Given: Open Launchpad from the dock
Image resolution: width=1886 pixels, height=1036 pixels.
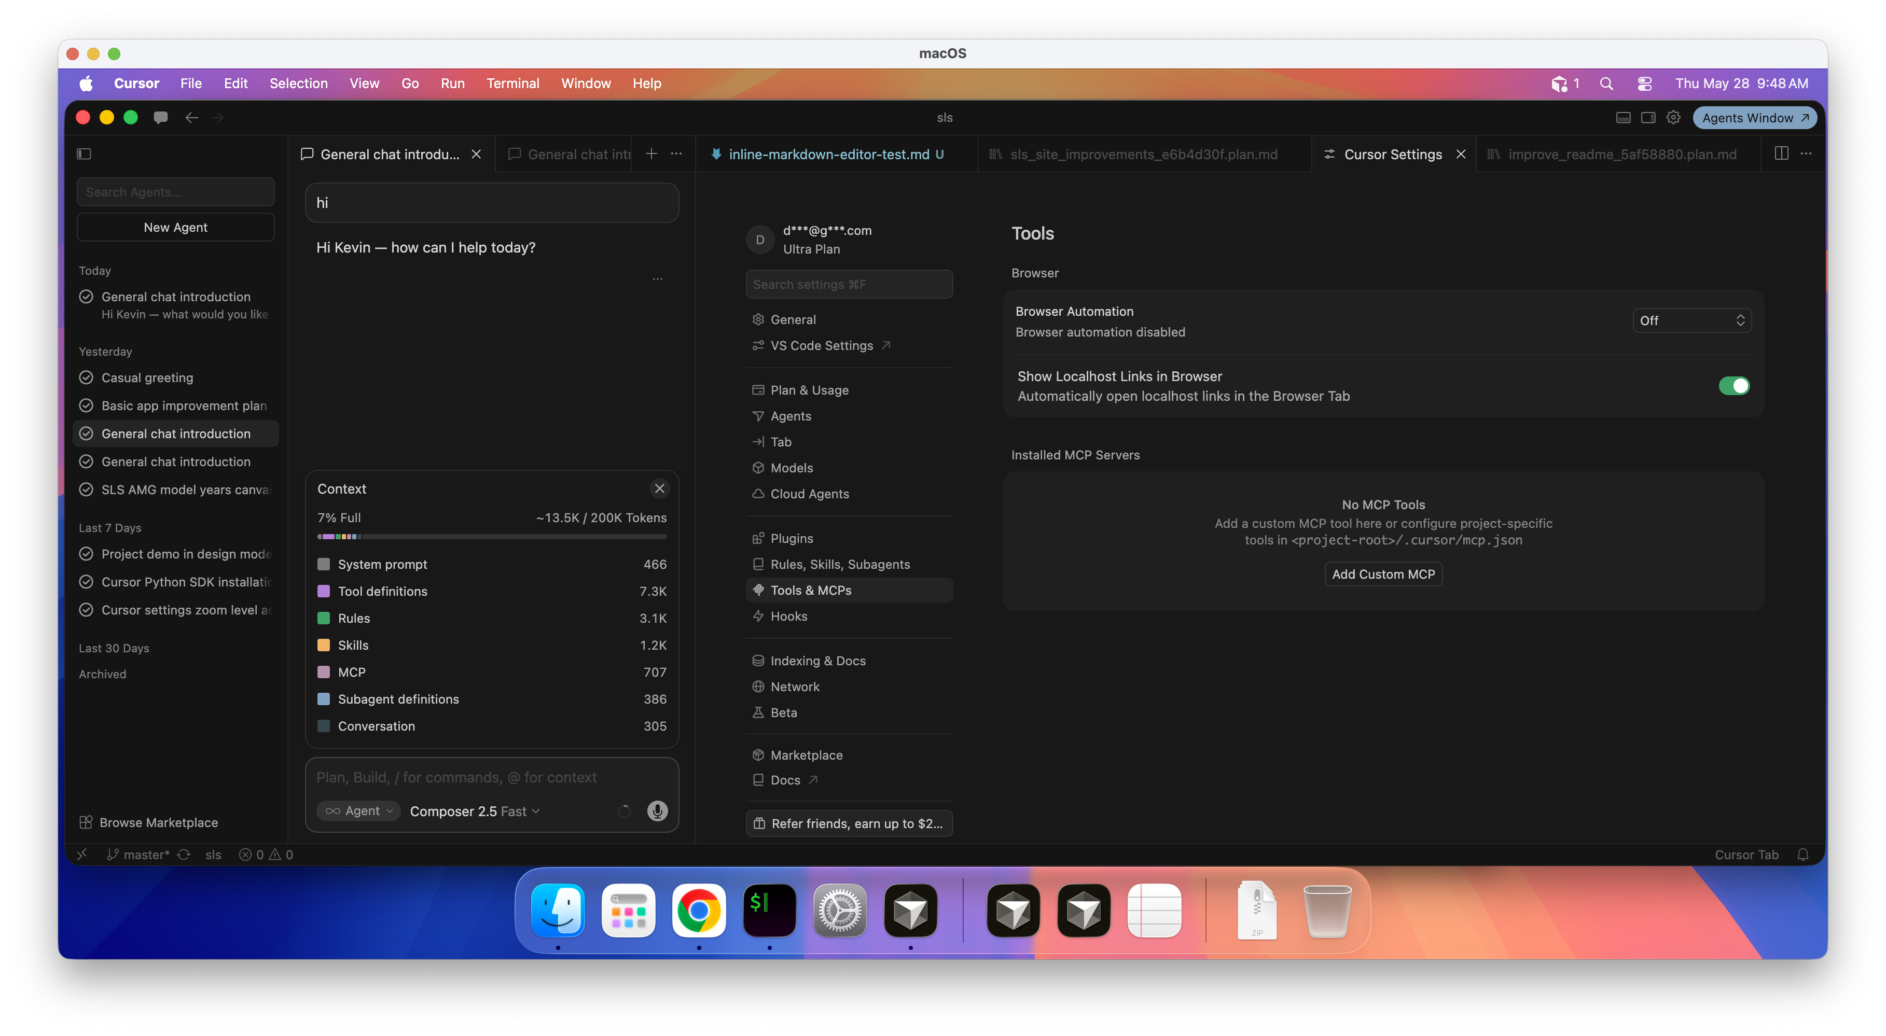Looking at the screenshot, I should (x=628, y=910).
